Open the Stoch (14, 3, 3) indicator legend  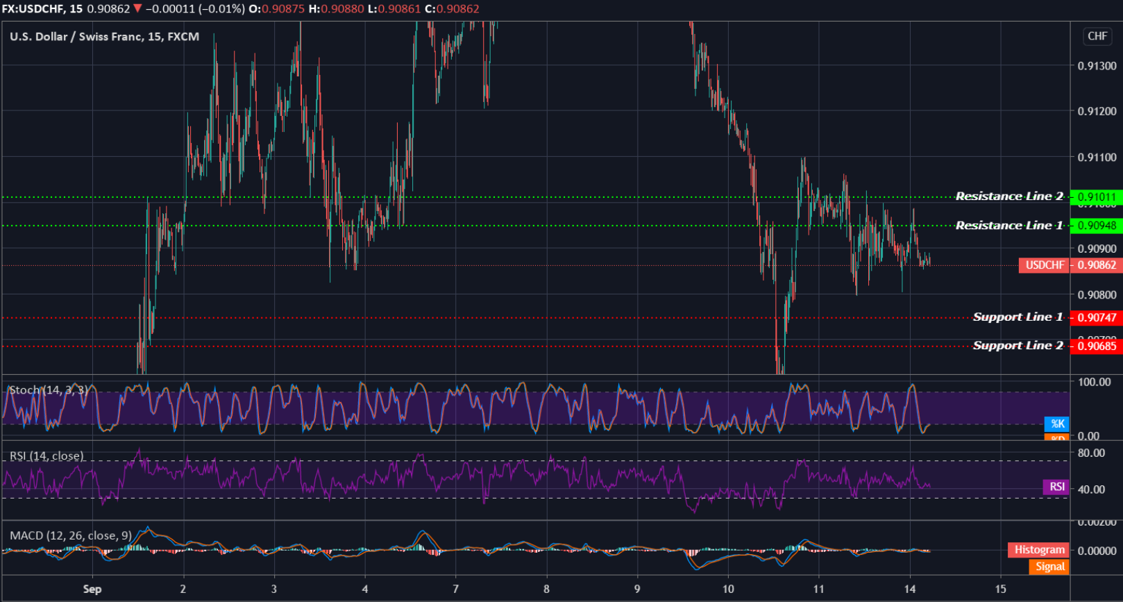[49, 390]
